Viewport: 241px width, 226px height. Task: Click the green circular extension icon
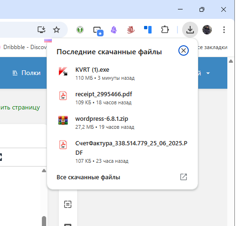click(80, 30)
